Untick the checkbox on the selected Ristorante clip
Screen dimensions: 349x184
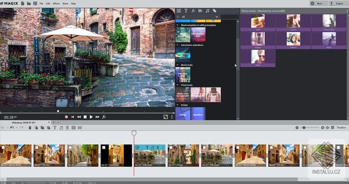point(137,147)
